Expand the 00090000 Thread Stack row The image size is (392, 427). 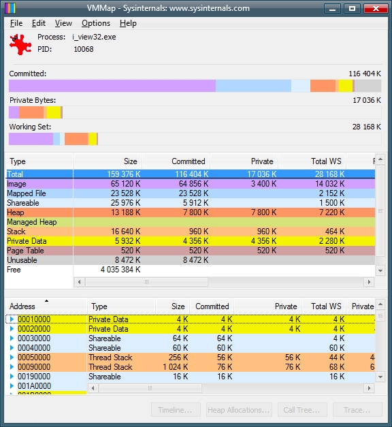click(12, 366)
